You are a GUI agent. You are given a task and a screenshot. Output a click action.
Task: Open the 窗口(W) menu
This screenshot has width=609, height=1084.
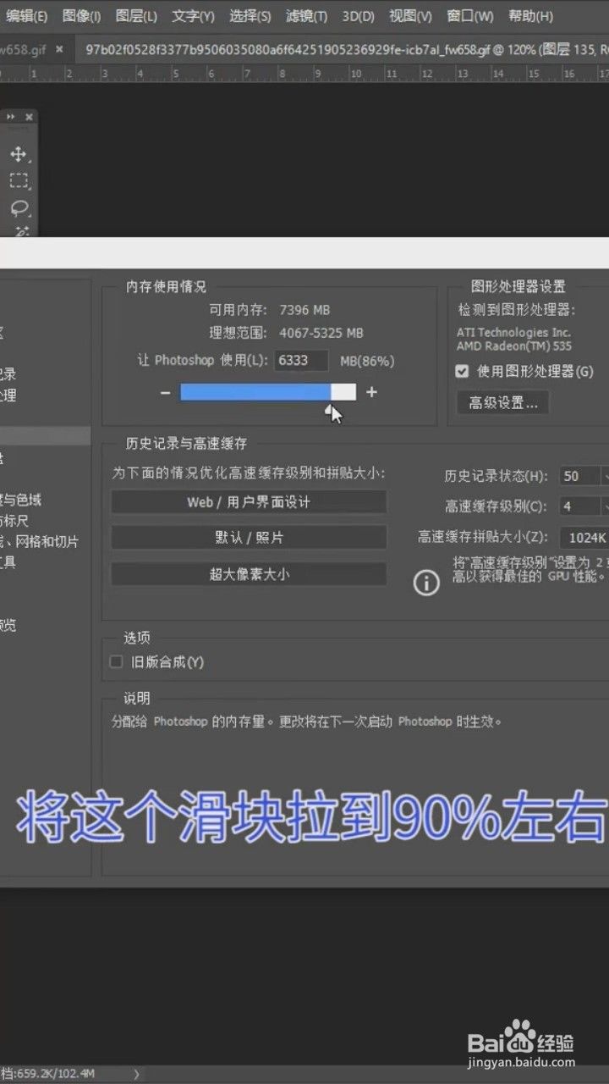[469, 16]
